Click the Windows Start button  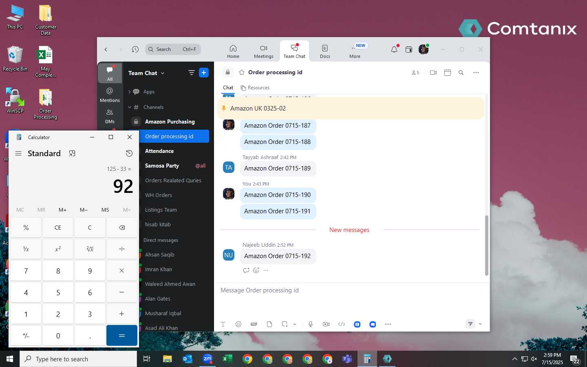point(10,359)
